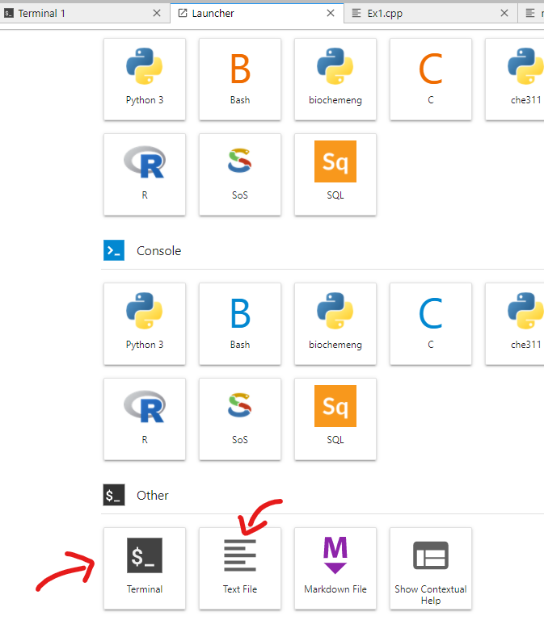Viewport: 544px width, 620px height.
Task: Launch R notebook in the upper section
Action: tap(145, 174)
